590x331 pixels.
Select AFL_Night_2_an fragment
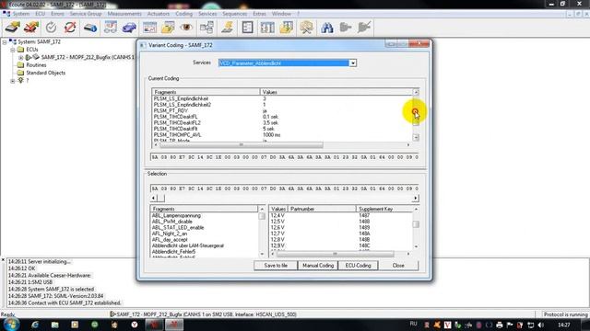pos(170,234)
